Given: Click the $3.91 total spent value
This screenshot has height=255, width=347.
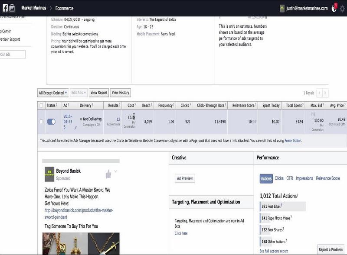Looking at the screenshot, I should pos(299,122).
